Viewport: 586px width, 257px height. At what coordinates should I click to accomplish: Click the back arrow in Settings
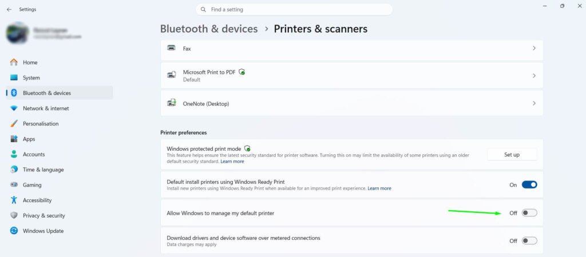coord(9,9)
